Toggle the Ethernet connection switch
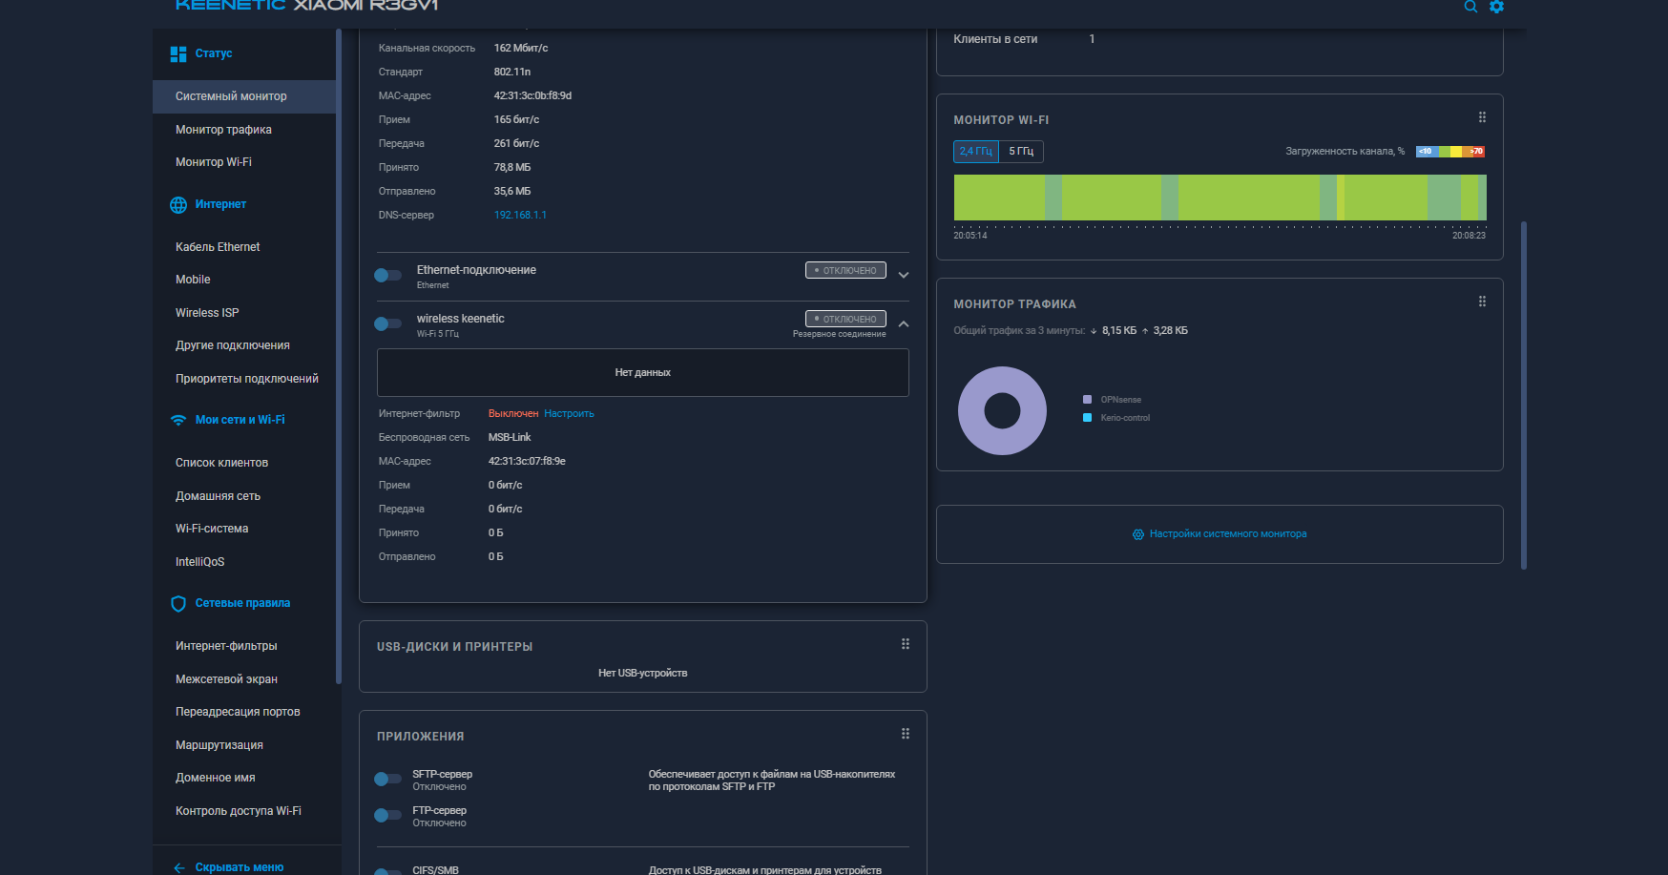The height and width of the screenshot is (875, 1668). click(387, 275)
